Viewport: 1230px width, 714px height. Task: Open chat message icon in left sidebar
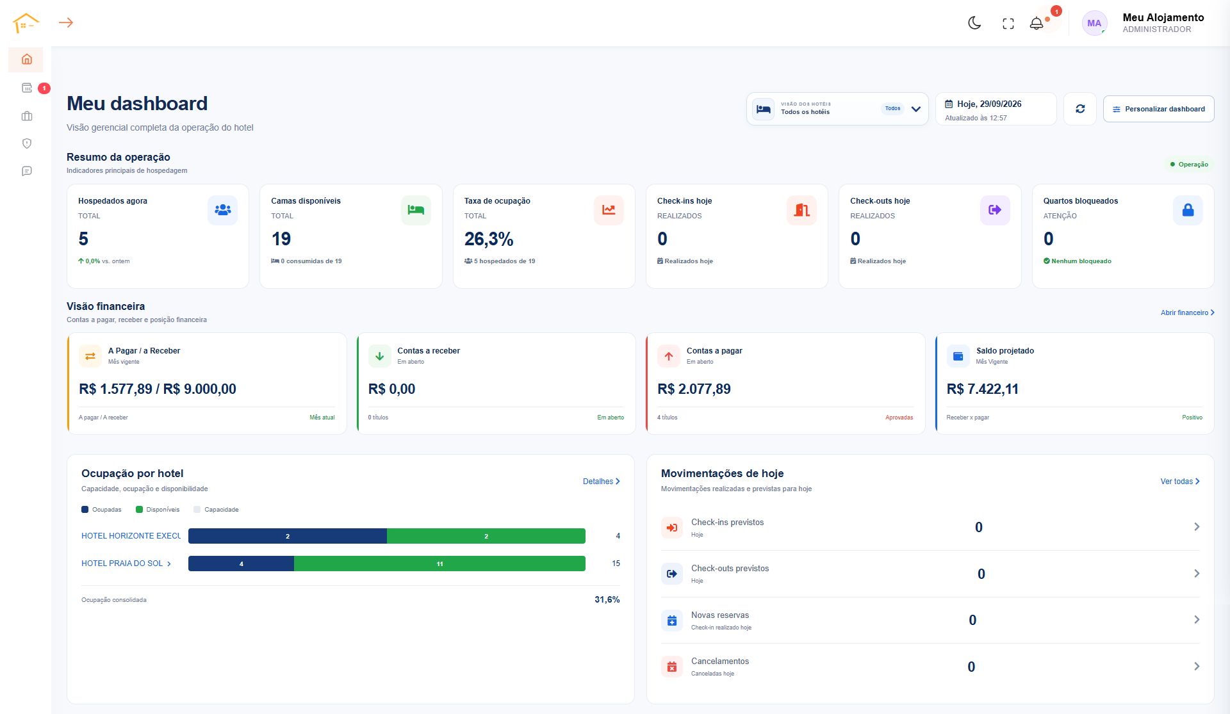[x=27, y=171]
